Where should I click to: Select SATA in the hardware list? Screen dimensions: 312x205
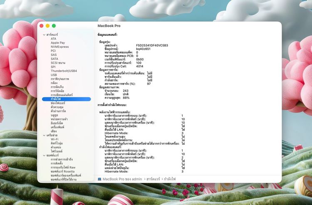(54, 59)
